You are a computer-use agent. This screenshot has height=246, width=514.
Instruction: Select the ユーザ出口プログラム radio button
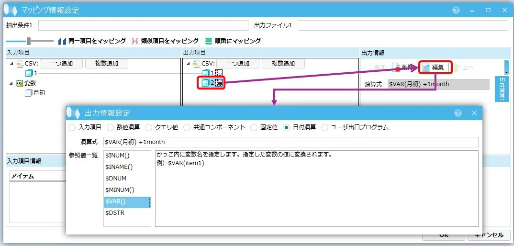tap(324, 128)
